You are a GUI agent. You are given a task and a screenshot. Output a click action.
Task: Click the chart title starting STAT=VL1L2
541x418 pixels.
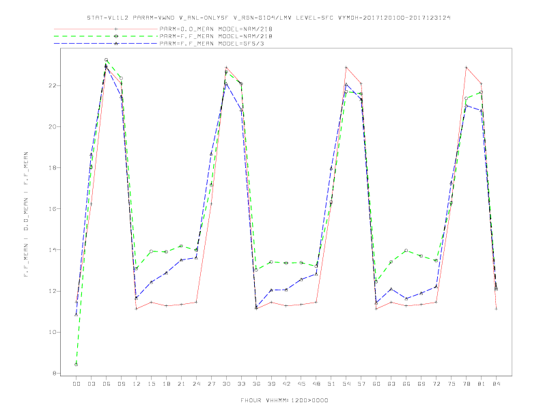268,18
